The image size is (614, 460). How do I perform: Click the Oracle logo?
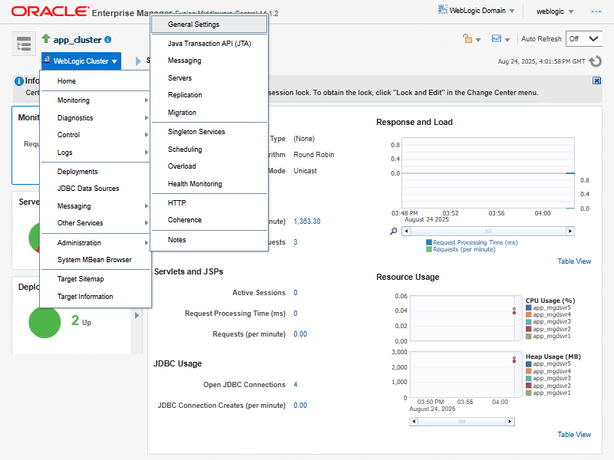click(x=50, y=11)
